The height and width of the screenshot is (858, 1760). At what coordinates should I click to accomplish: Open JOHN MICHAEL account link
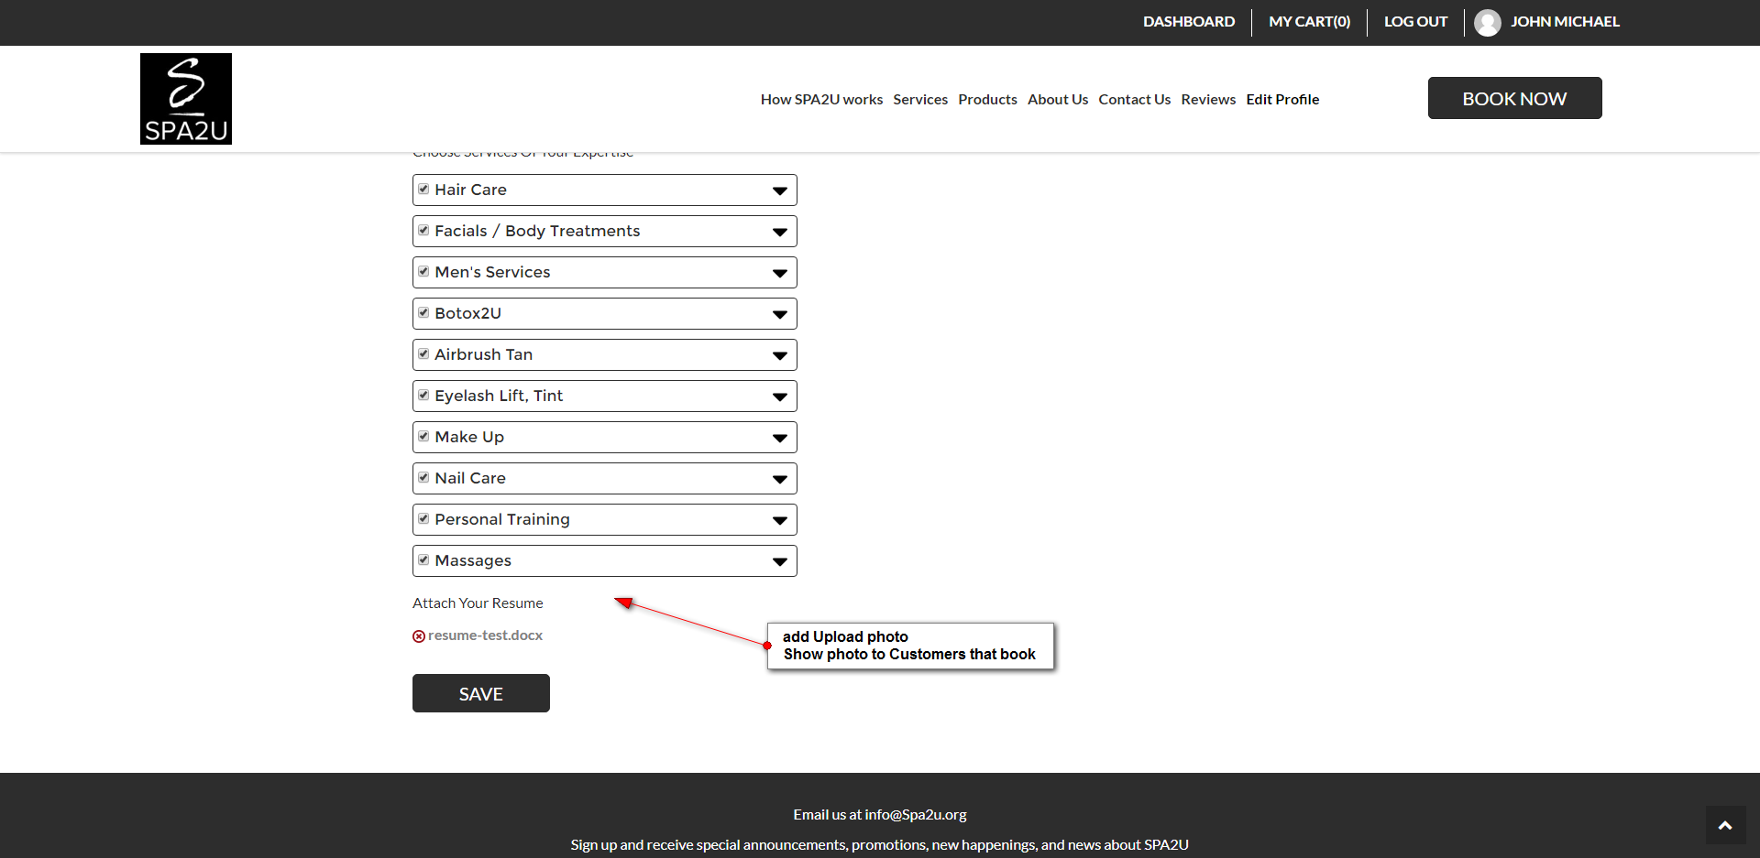coord(1565,22)
